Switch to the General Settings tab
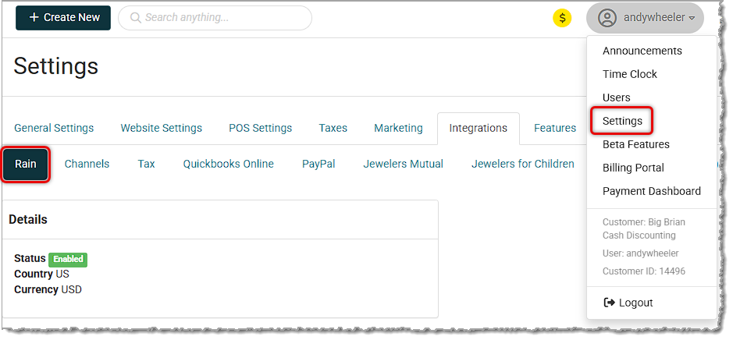Viewport: 733px width, 340px height. (x=54, y=128)
